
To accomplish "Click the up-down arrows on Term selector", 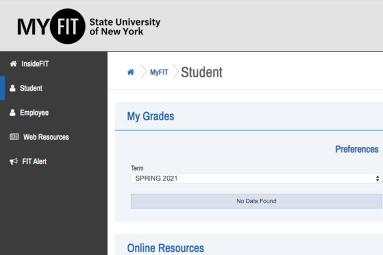I will point(378,178).
